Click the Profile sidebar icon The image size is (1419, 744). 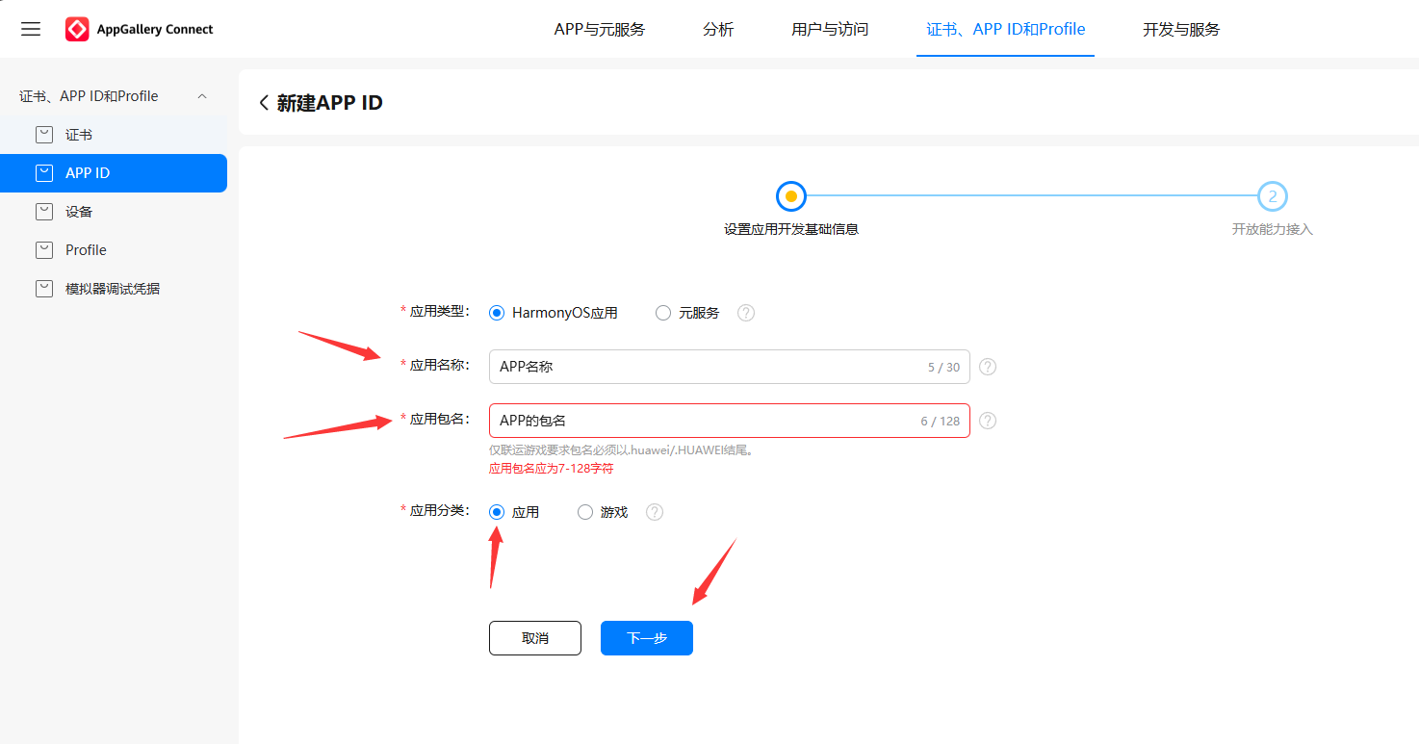coord(44,250)
